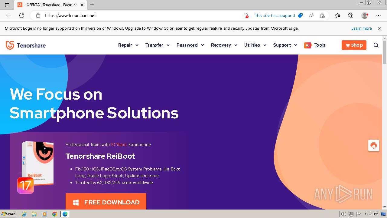Expand the Repair dropdown menu
Screen dimensions: 387x218
[128, 45]
